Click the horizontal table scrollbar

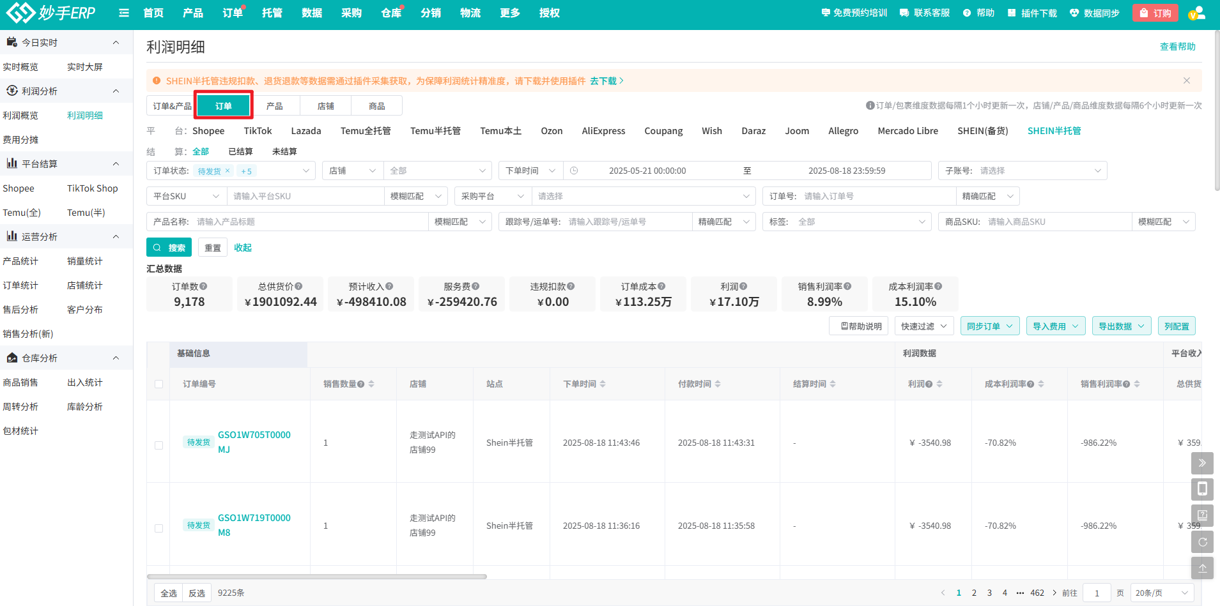click(317, 577)
